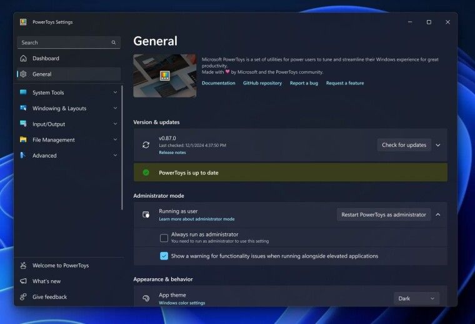Click into the Search input field

click(x=69, y=43)
